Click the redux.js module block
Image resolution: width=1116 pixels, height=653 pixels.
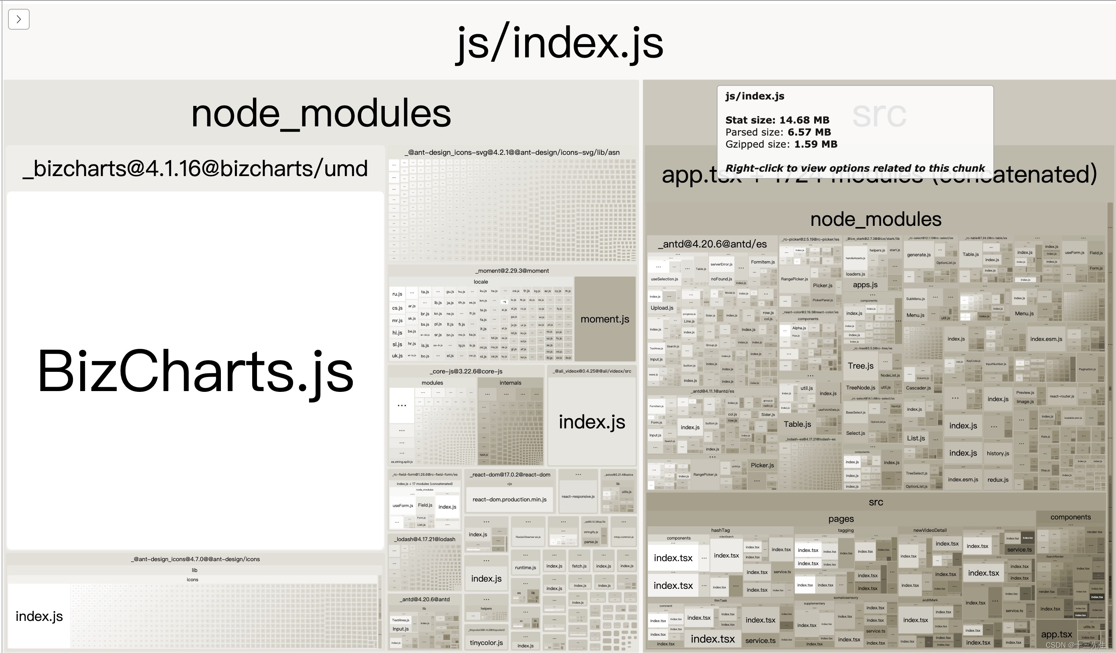coord(998,480)
